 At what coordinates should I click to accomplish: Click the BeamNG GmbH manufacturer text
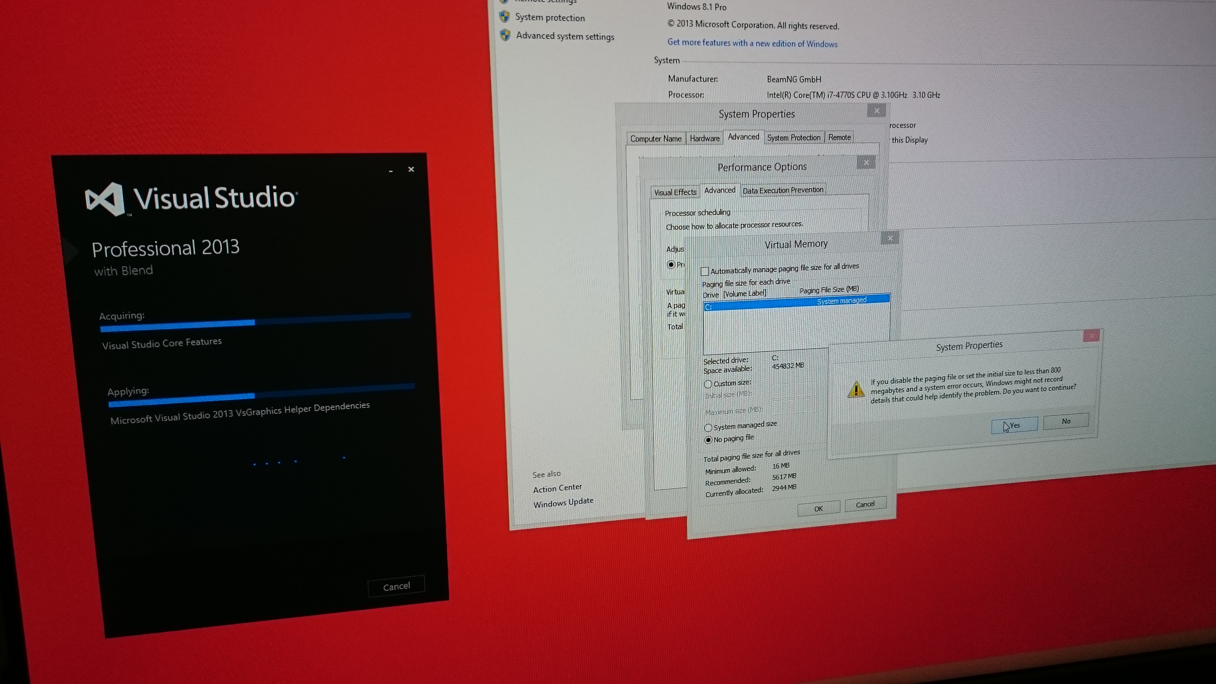pyautogui.click(x=794, y=79)
